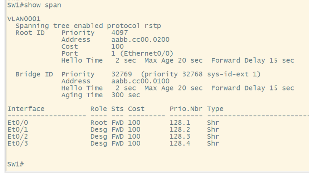Screen dimensions: 309x175
Task: Click the Interface column header
Action: [x=26, y=109]
